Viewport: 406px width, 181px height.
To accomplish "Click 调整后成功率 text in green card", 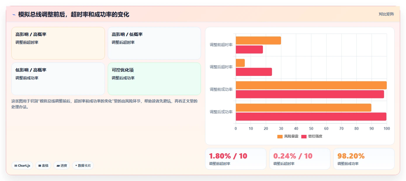I will (x=123, y=78).
